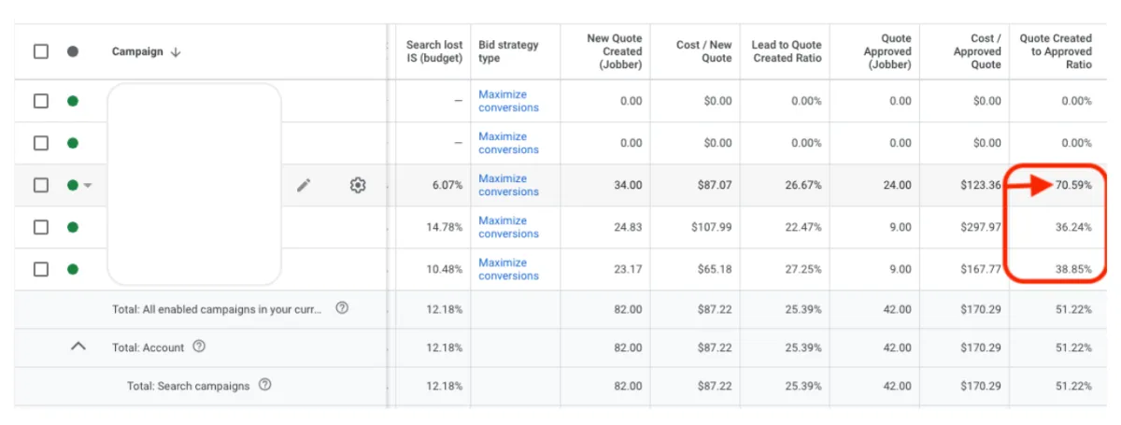
Task: Collapse the Total: Account section chevron
Action: pos(78,347)
